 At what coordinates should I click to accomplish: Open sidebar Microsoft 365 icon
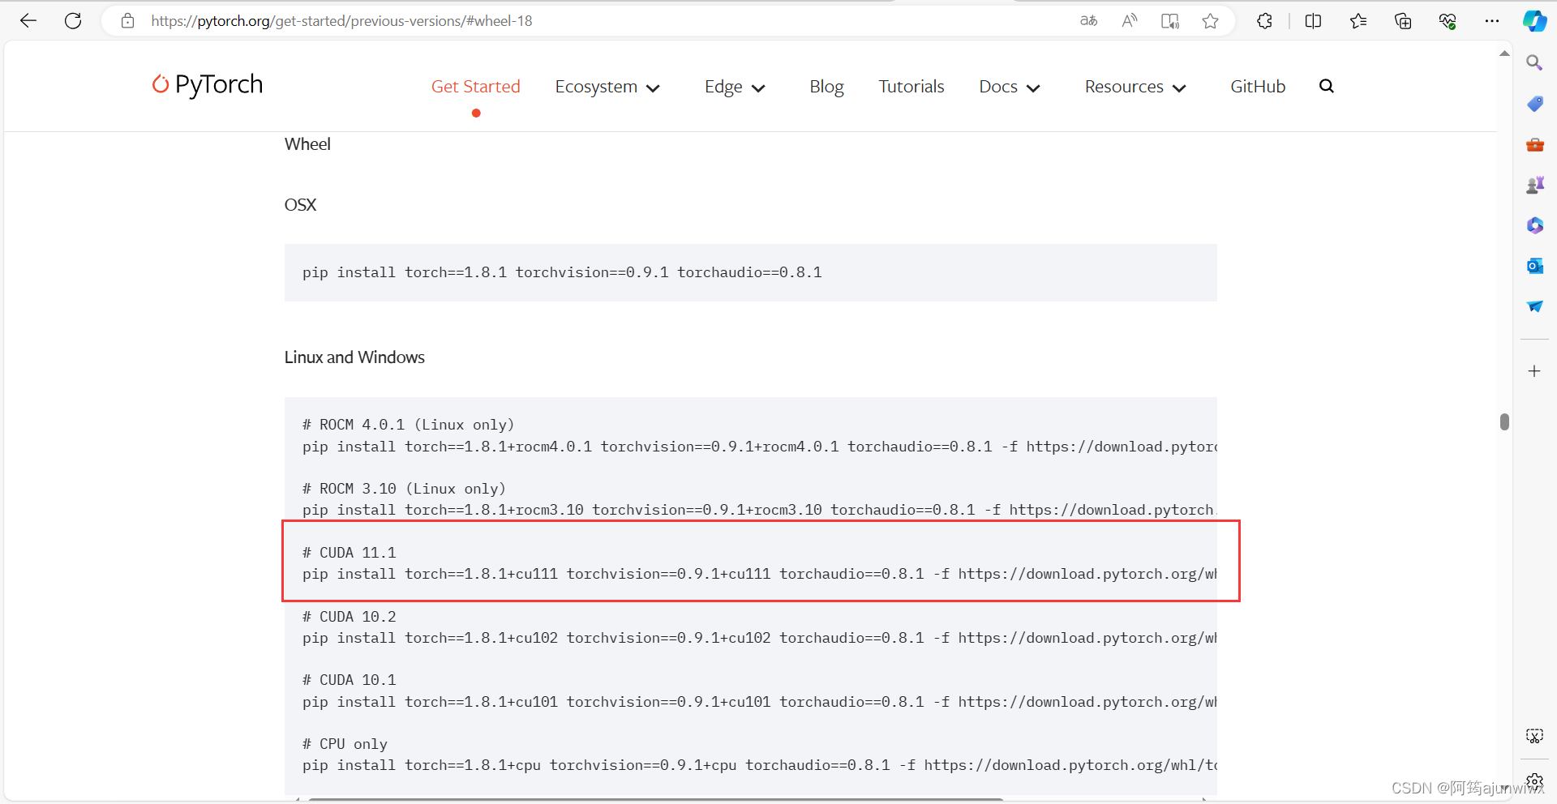coord(1534,225)
